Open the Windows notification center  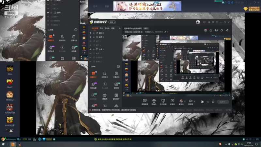point(256,144)
